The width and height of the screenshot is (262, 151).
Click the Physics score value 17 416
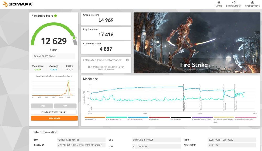tap(106, 35)
